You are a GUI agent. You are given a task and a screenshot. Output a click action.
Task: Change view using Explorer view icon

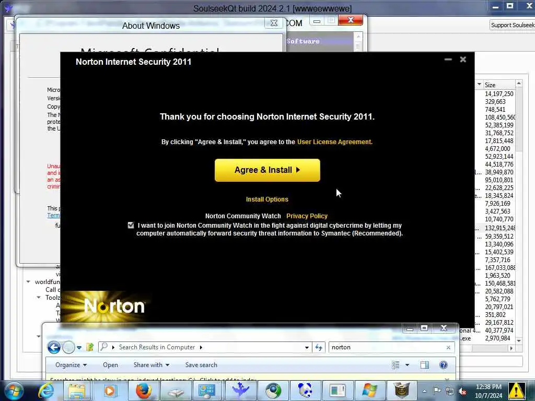(x=396, y=365)
